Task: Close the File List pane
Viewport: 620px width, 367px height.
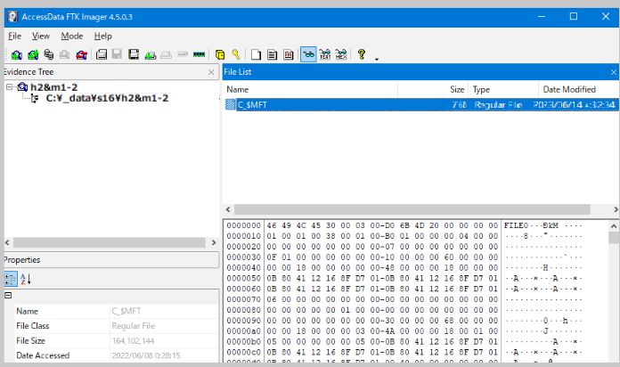Action: [x=613, y=72]
